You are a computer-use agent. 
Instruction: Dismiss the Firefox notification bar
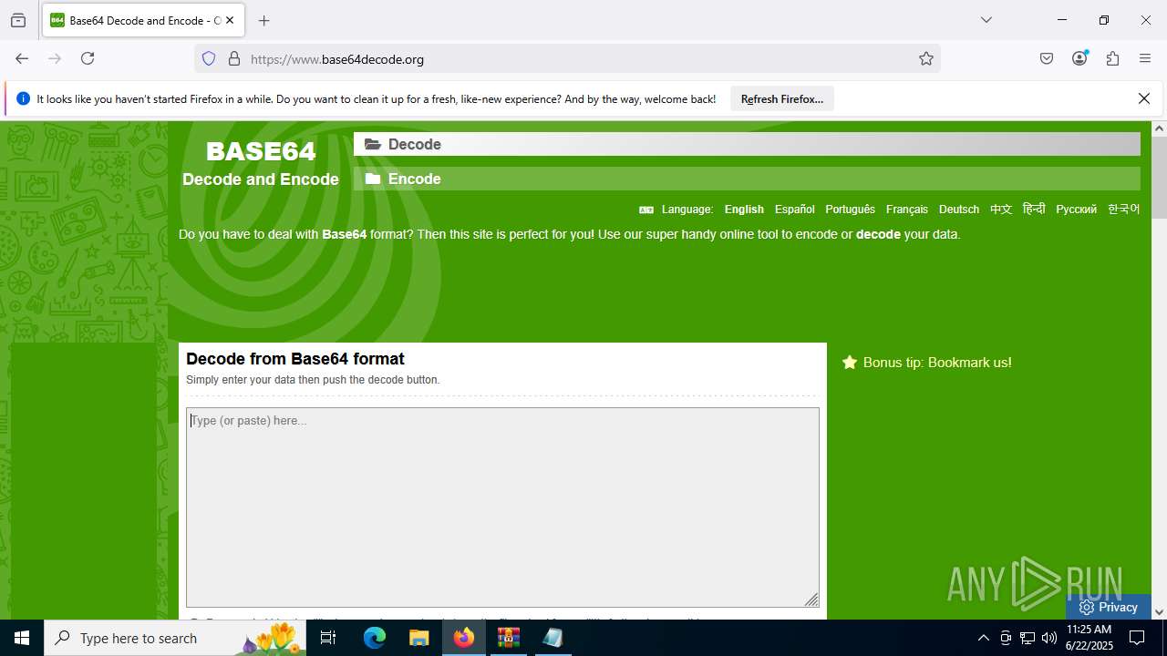tap(1144, 98)
